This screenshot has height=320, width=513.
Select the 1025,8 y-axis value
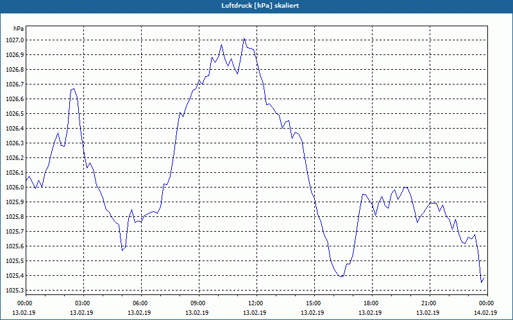tap(15, 217)
